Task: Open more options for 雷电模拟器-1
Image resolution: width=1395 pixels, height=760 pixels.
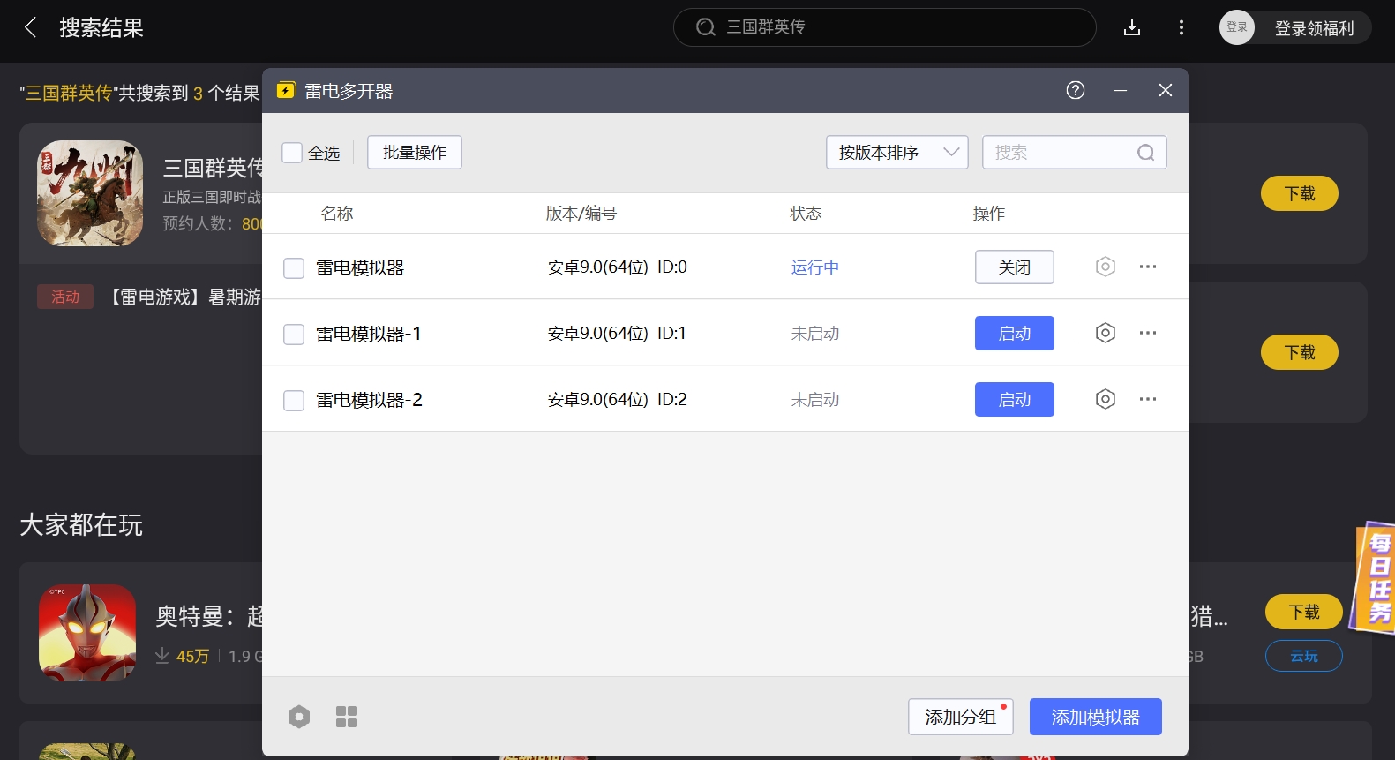Action: (1147, 333)
